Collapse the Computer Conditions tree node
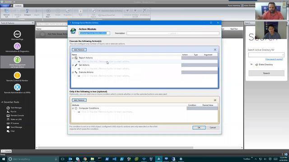The height and width of the screenshot is (162, 289). pos(73,108)
